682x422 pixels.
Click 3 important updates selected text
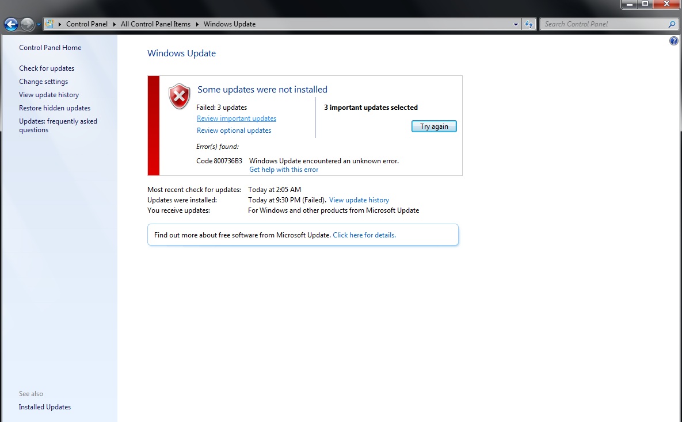click(371, 108)
